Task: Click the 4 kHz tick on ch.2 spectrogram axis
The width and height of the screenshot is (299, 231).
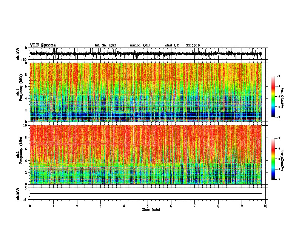Action: pyautogui.click(x=27, y=161)
